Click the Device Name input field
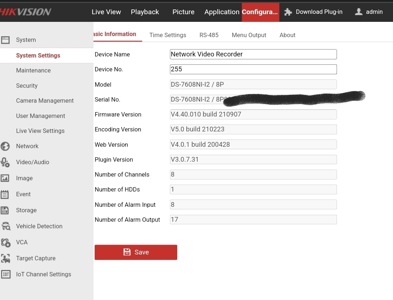 [x=253, y=54]
